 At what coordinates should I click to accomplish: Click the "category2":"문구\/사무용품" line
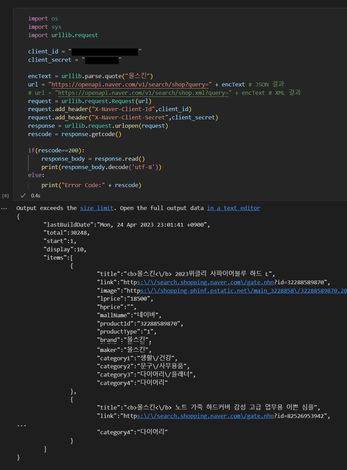(143, 366)
